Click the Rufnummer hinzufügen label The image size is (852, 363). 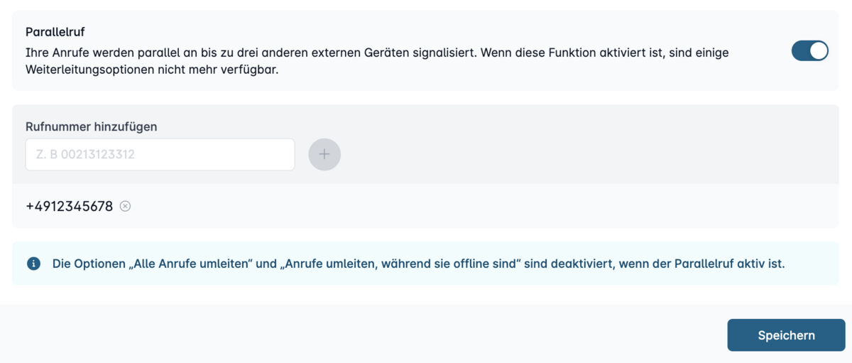pos(92,126)
